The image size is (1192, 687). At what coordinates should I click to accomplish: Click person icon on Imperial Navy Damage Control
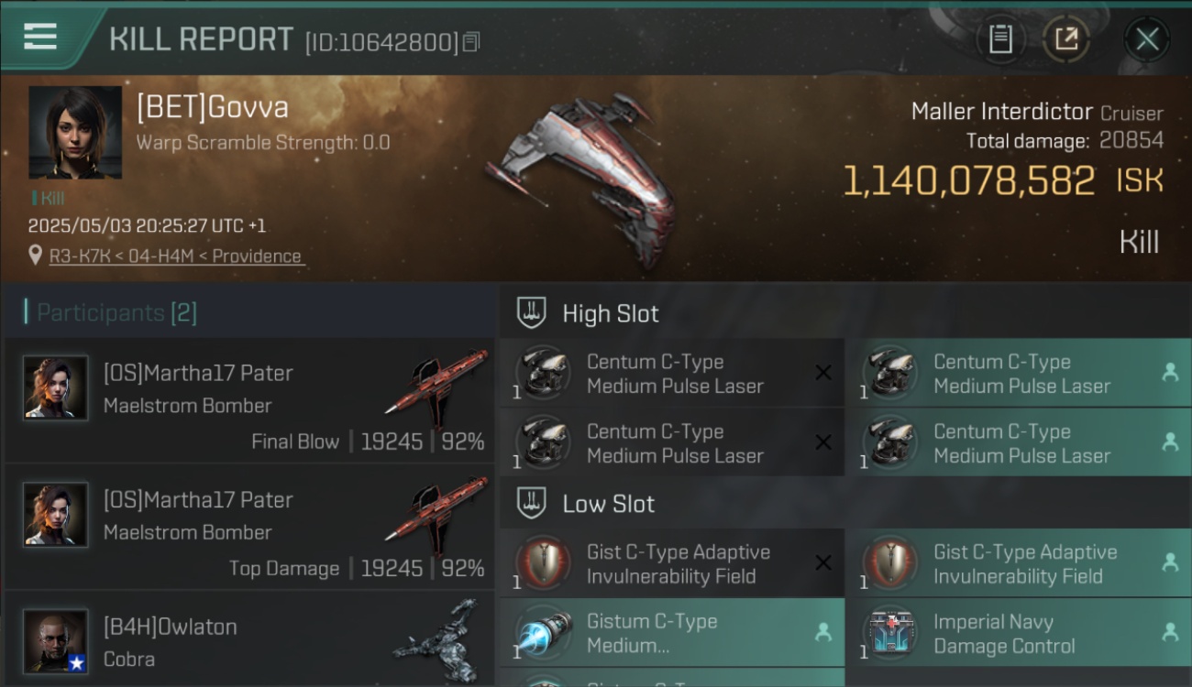pos(1170,632)
